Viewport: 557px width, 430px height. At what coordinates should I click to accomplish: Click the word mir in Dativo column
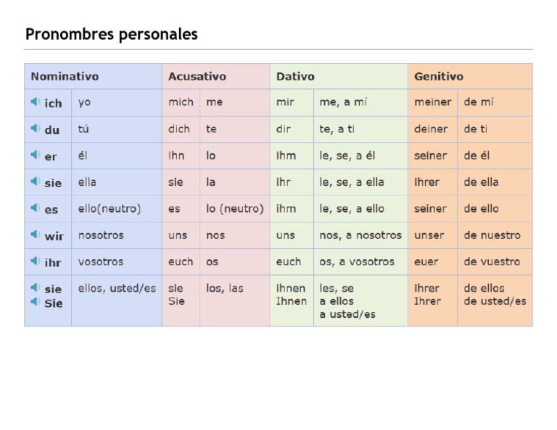click(x=285, y=102)
